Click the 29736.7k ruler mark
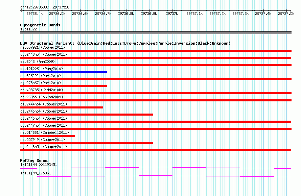This screenshot has height=196, width=301. tap(103, 14)
